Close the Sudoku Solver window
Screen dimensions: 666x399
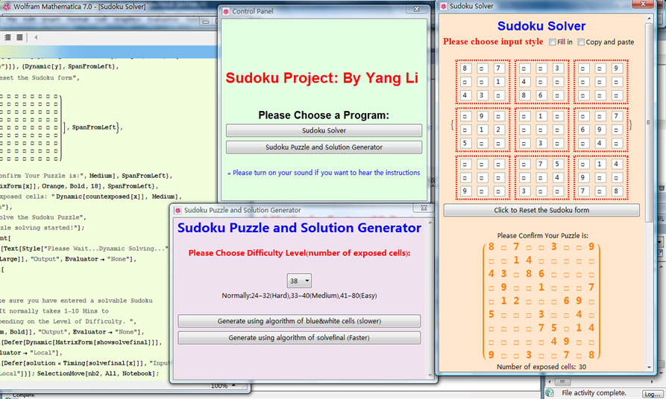click(643, 4)
